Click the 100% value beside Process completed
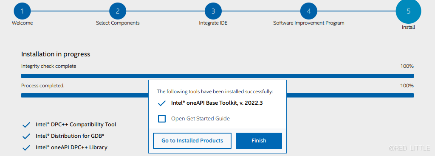This screenshot has width=435, height=156. pos(407,86)
